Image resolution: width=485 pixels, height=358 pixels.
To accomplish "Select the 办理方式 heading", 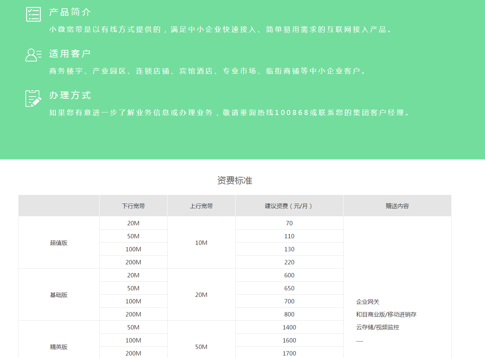I will click(70, 95).
